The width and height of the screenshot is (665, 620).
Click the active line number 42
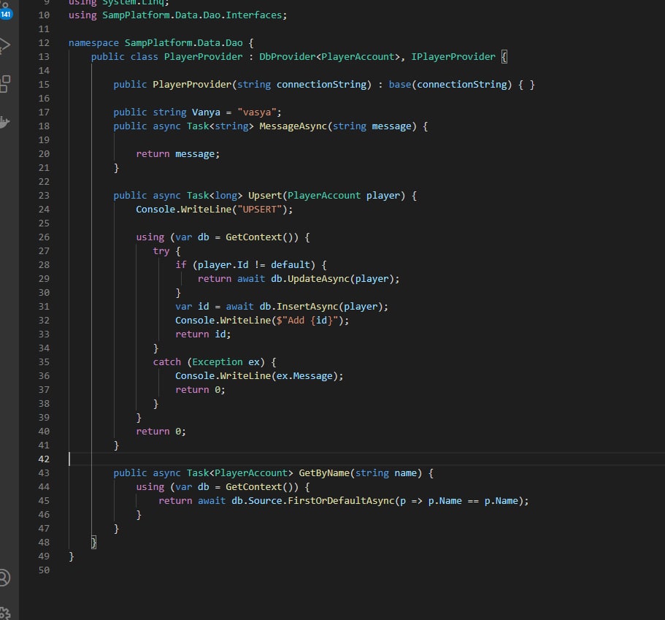point(44,459)
